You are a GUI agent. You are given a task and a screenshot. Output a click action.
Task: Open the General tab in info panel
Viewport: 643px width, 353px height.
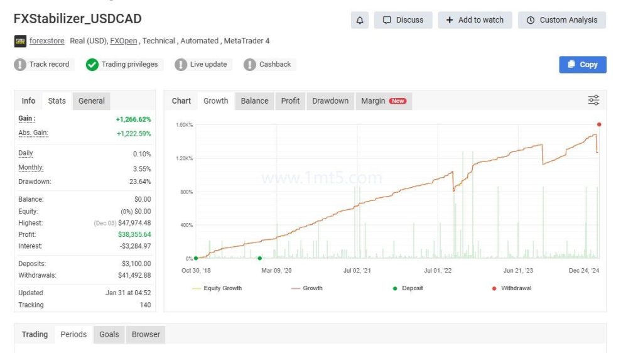click(x=92, y=100)
